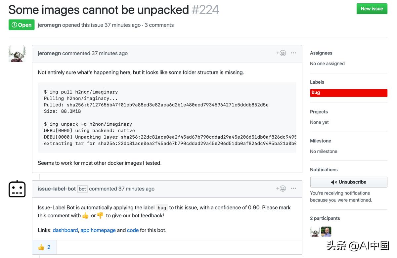Click the Unsubscribe notifications button
This screenshot has width=397, height=258.
tap(348, 182)
